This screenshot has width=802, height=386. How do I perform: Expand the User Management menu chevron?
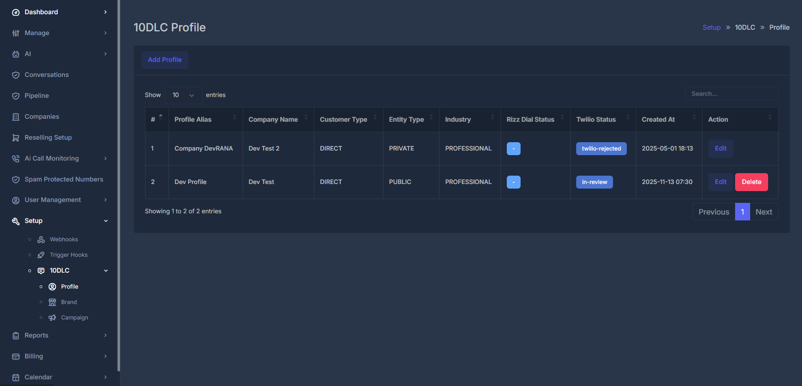[x=105, y=199]
